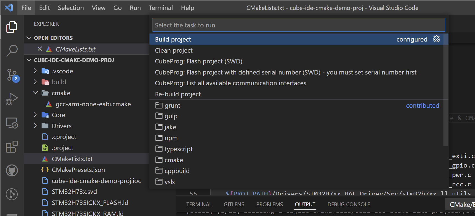The width and height of the screenshot is (475, 216).
Task: Open the Selection menu
Action: (71, 8)
